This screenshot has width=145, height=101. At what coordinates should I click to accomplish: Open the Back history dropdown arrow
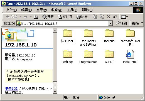(20, 17)
